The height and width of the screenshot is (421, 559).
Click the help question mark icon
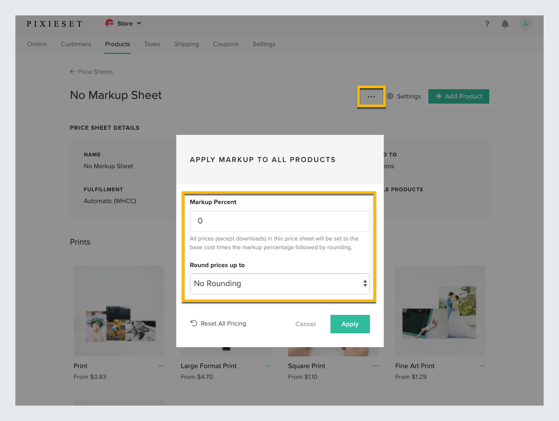[x=487, y=24]
